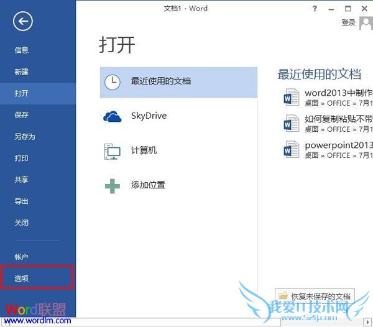
Task: Click the 打开 page title
Action: (x=117, y=45)
